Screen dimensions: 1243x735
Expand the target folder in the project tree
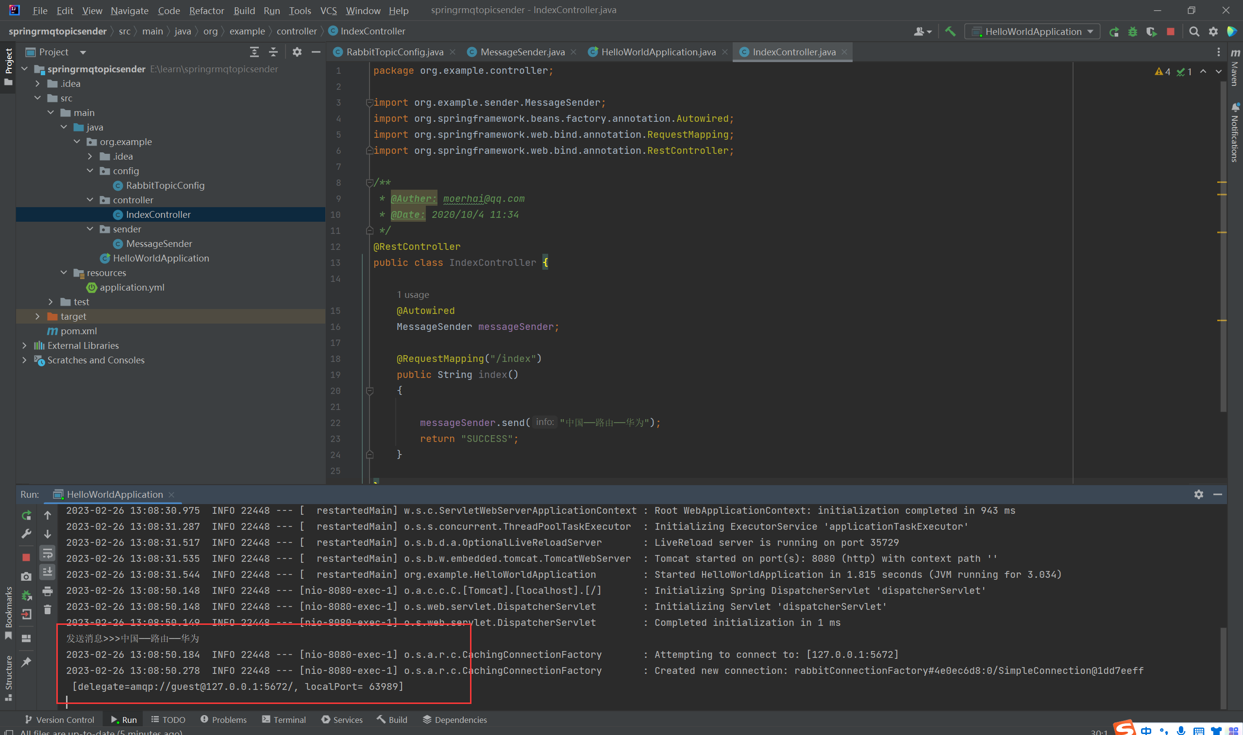(38, 316)
